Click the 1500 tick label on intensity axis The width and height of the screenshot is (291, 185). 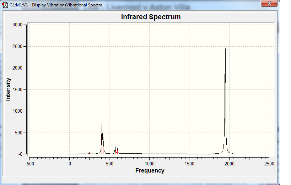17,89
